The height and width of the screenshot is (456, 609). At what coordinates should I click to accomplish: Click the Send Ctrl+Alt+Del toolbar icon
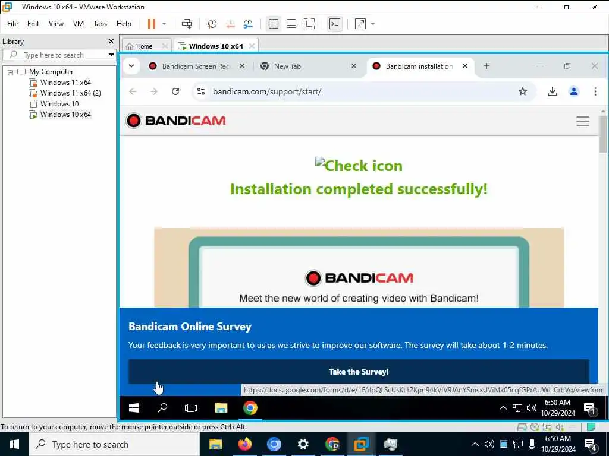pos(187,24)
